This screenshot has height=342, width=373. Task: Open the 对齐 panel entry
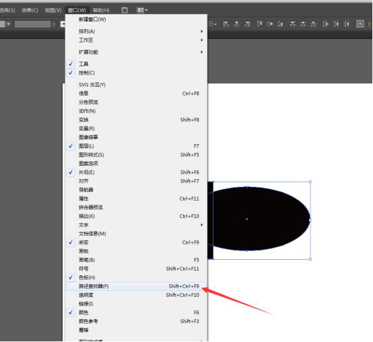point(137,181)
